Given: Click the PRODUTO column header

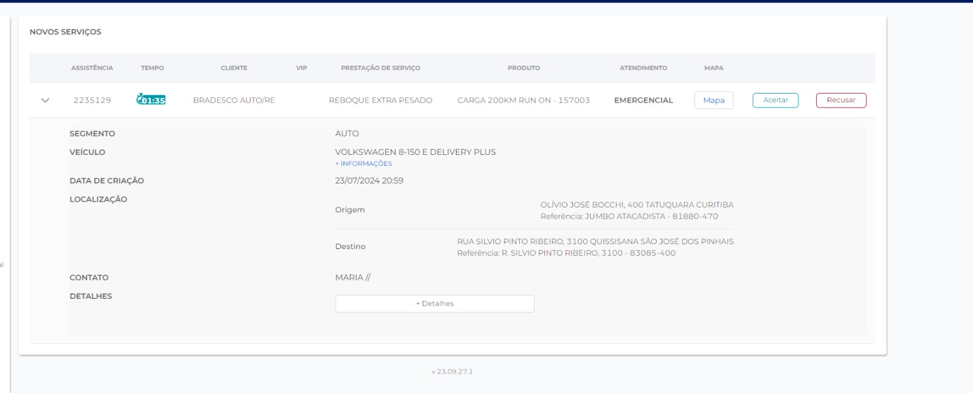Looking at the screenshot, I should pos(524,68).
